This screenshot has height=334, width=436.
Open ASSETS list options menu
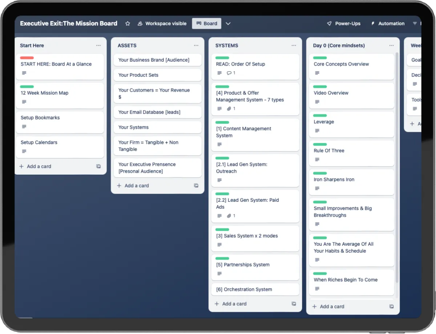coord(196,46)
